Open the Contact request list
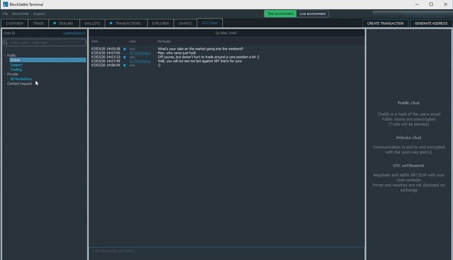This screenshot has height=260, width=453. pyautogui.click(x=20, y=84)
